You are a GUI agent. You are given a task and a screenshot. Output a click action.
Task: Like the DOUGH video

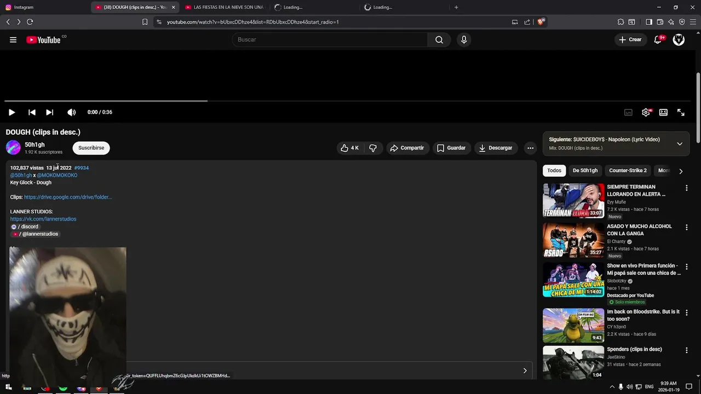[x=349, y=148]
